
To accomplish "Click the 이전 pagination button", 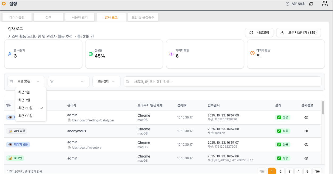I will pyautogui.click(x=262, y=171).
